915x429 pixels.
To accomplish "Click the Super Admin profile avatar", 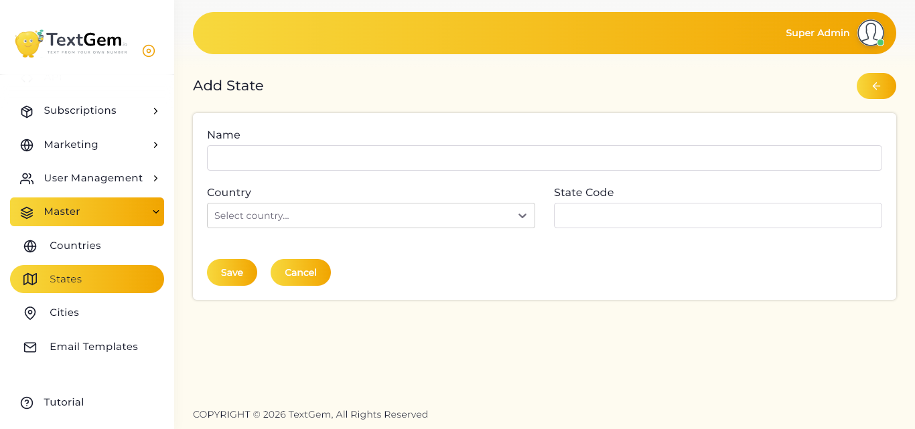I will [x=871, y=33].
